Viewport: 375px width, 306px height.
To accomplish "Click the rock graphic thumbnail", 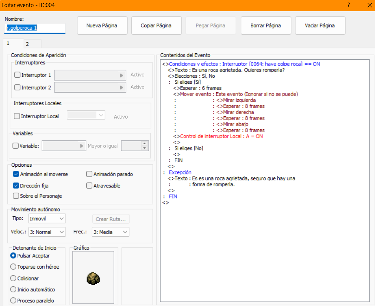I will 93,278.
